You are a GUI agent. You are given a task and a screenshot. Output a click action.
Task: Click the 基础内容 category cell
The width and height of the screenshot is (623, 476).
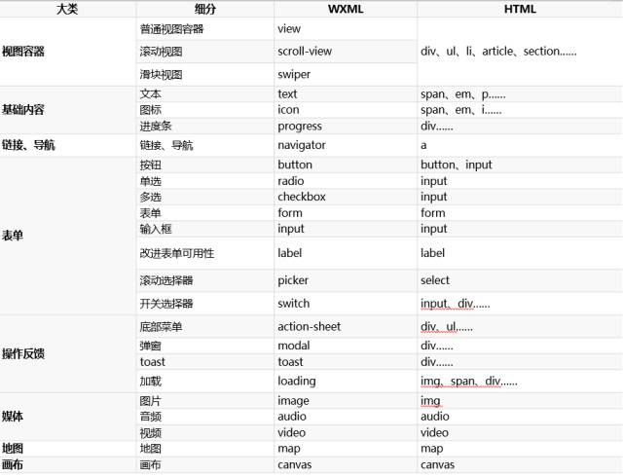tap(68, 110)
